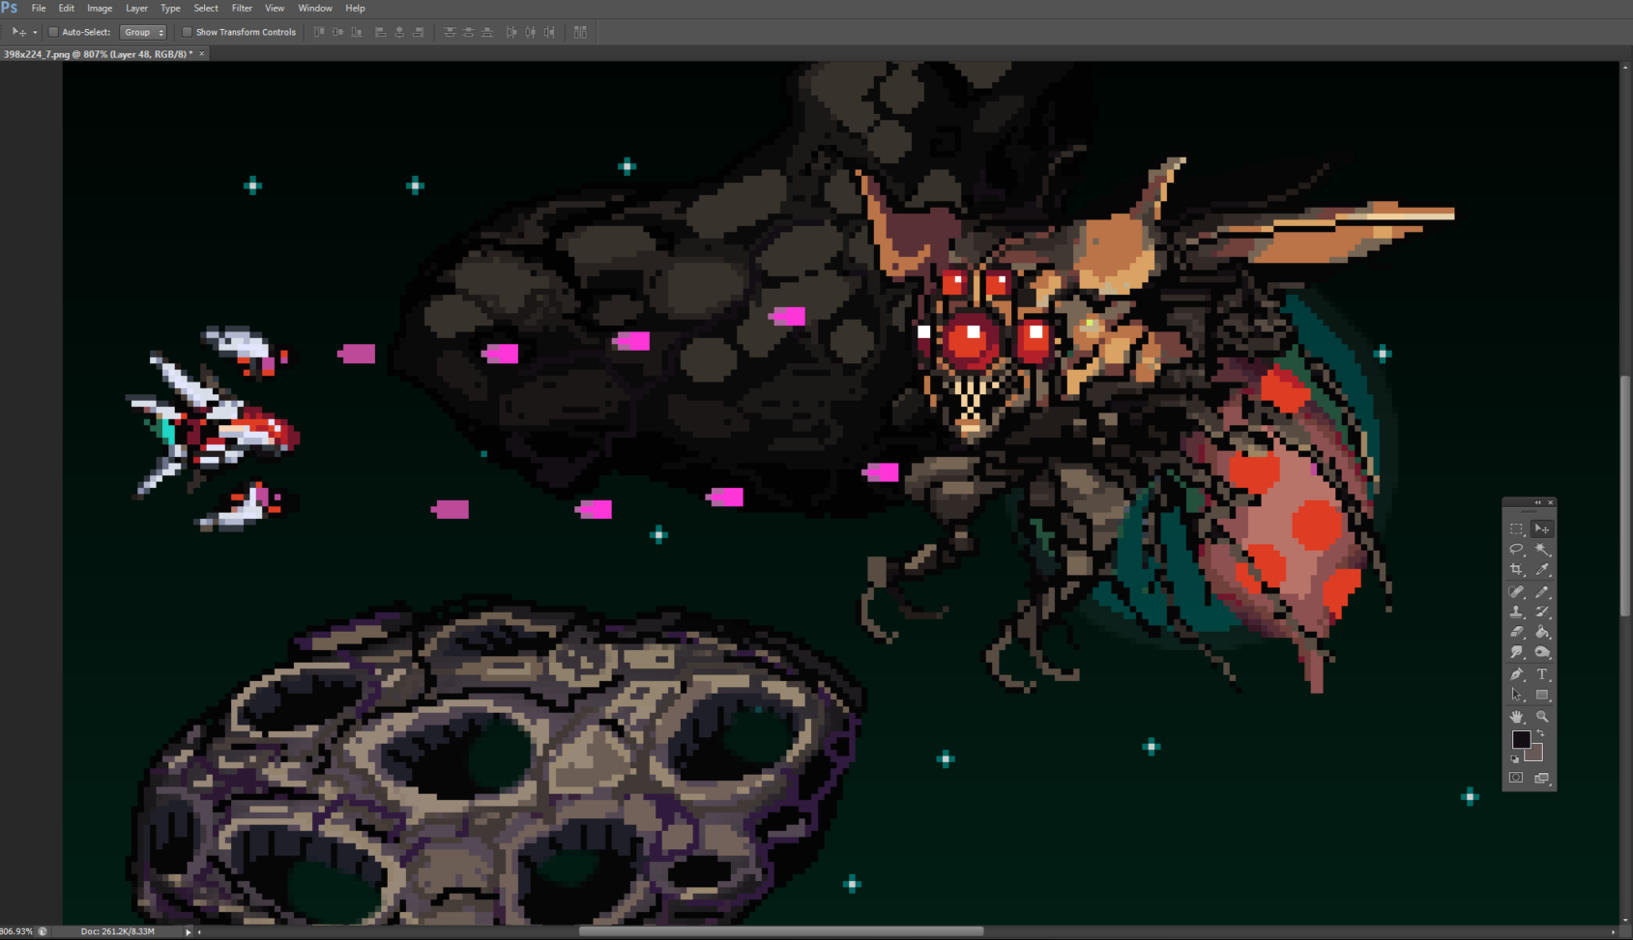Select the Lasso tool
This screenshot has width=1633, height=940.
point(1516,549)
